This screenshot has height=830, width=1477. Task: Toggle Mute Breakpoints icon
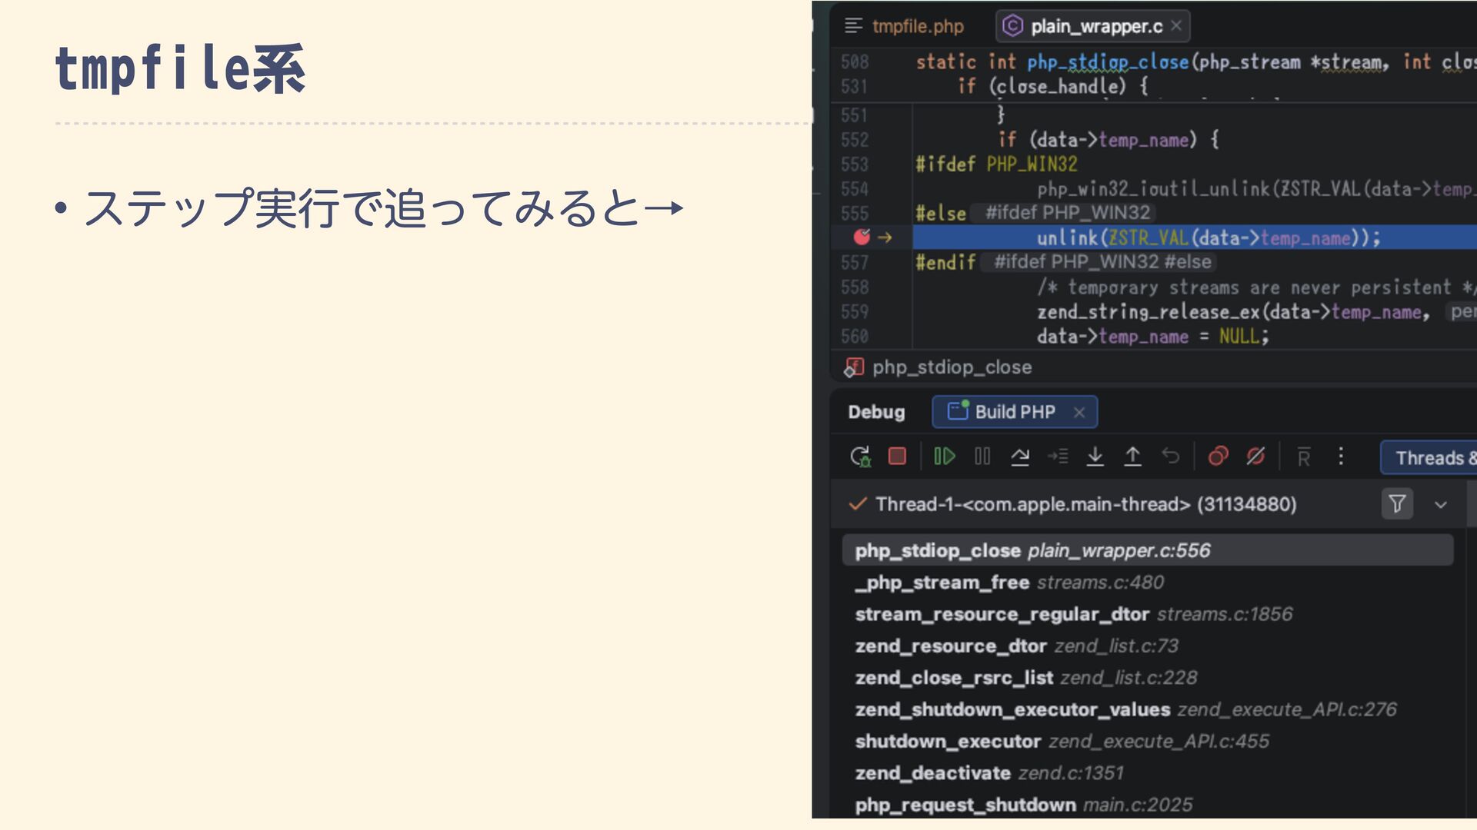pyautogui.click(x=1255, y=456)
